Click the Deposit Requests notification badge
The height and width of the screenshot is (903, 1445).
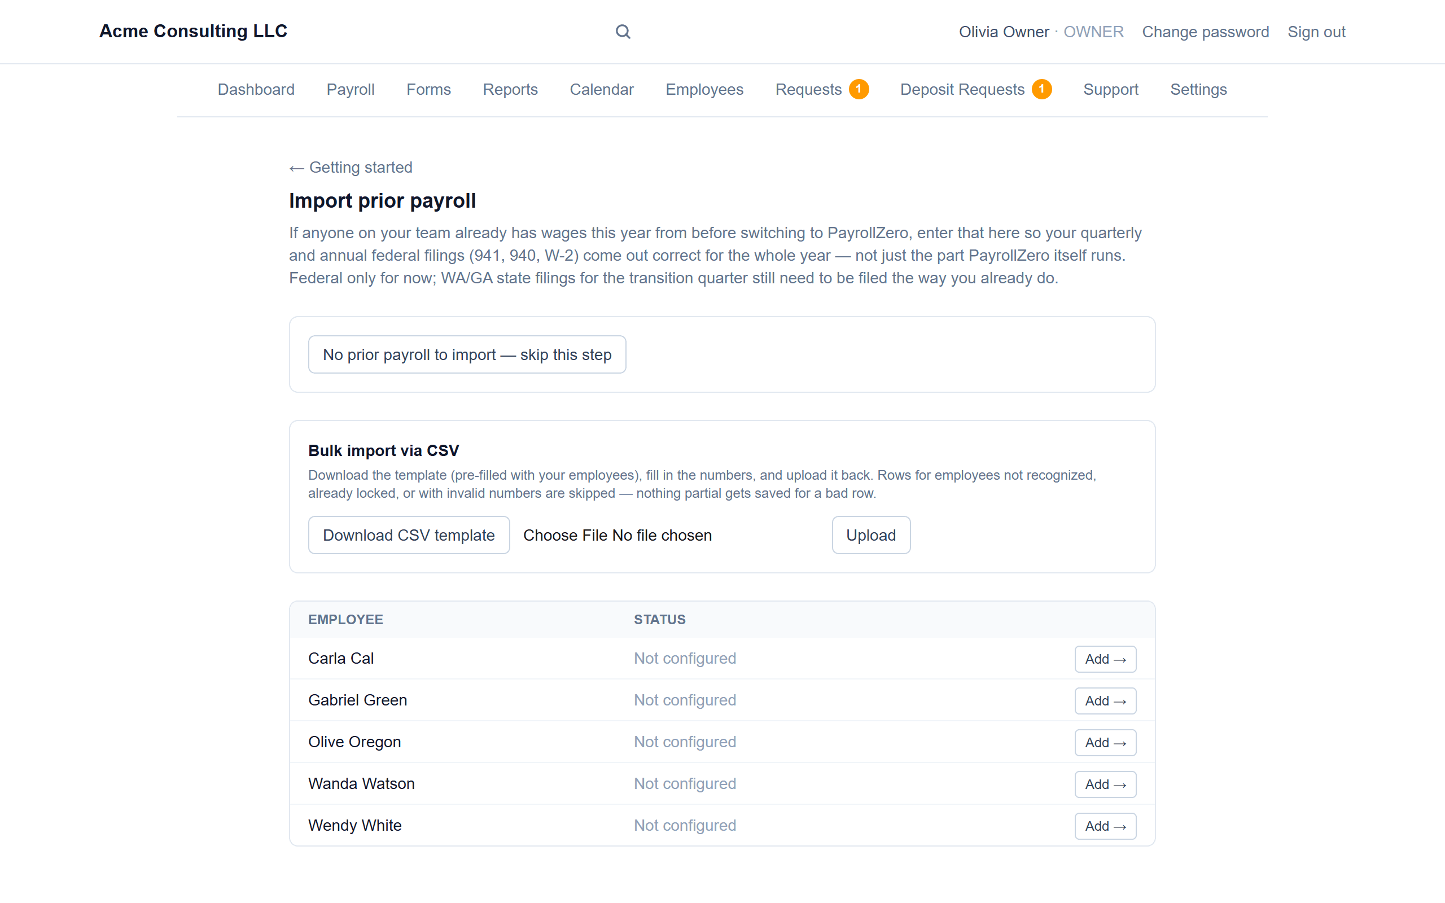tap(1041, 89)
